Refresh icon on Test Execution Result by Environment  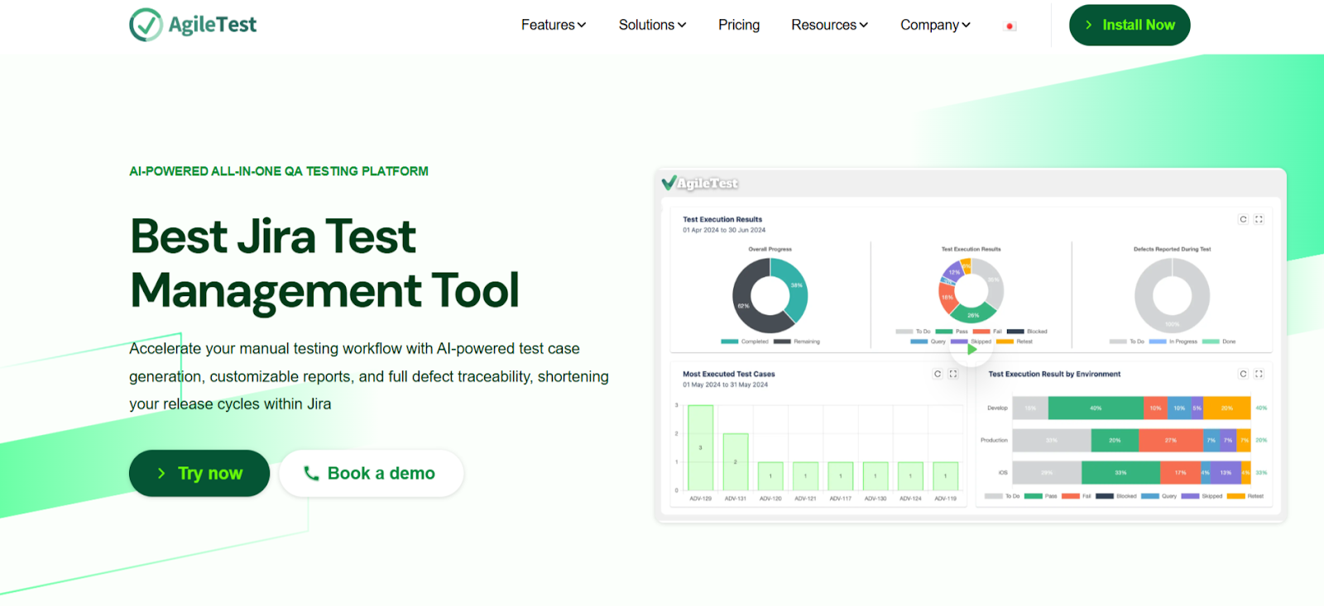pyautogui.click(x=1243, y=374)
